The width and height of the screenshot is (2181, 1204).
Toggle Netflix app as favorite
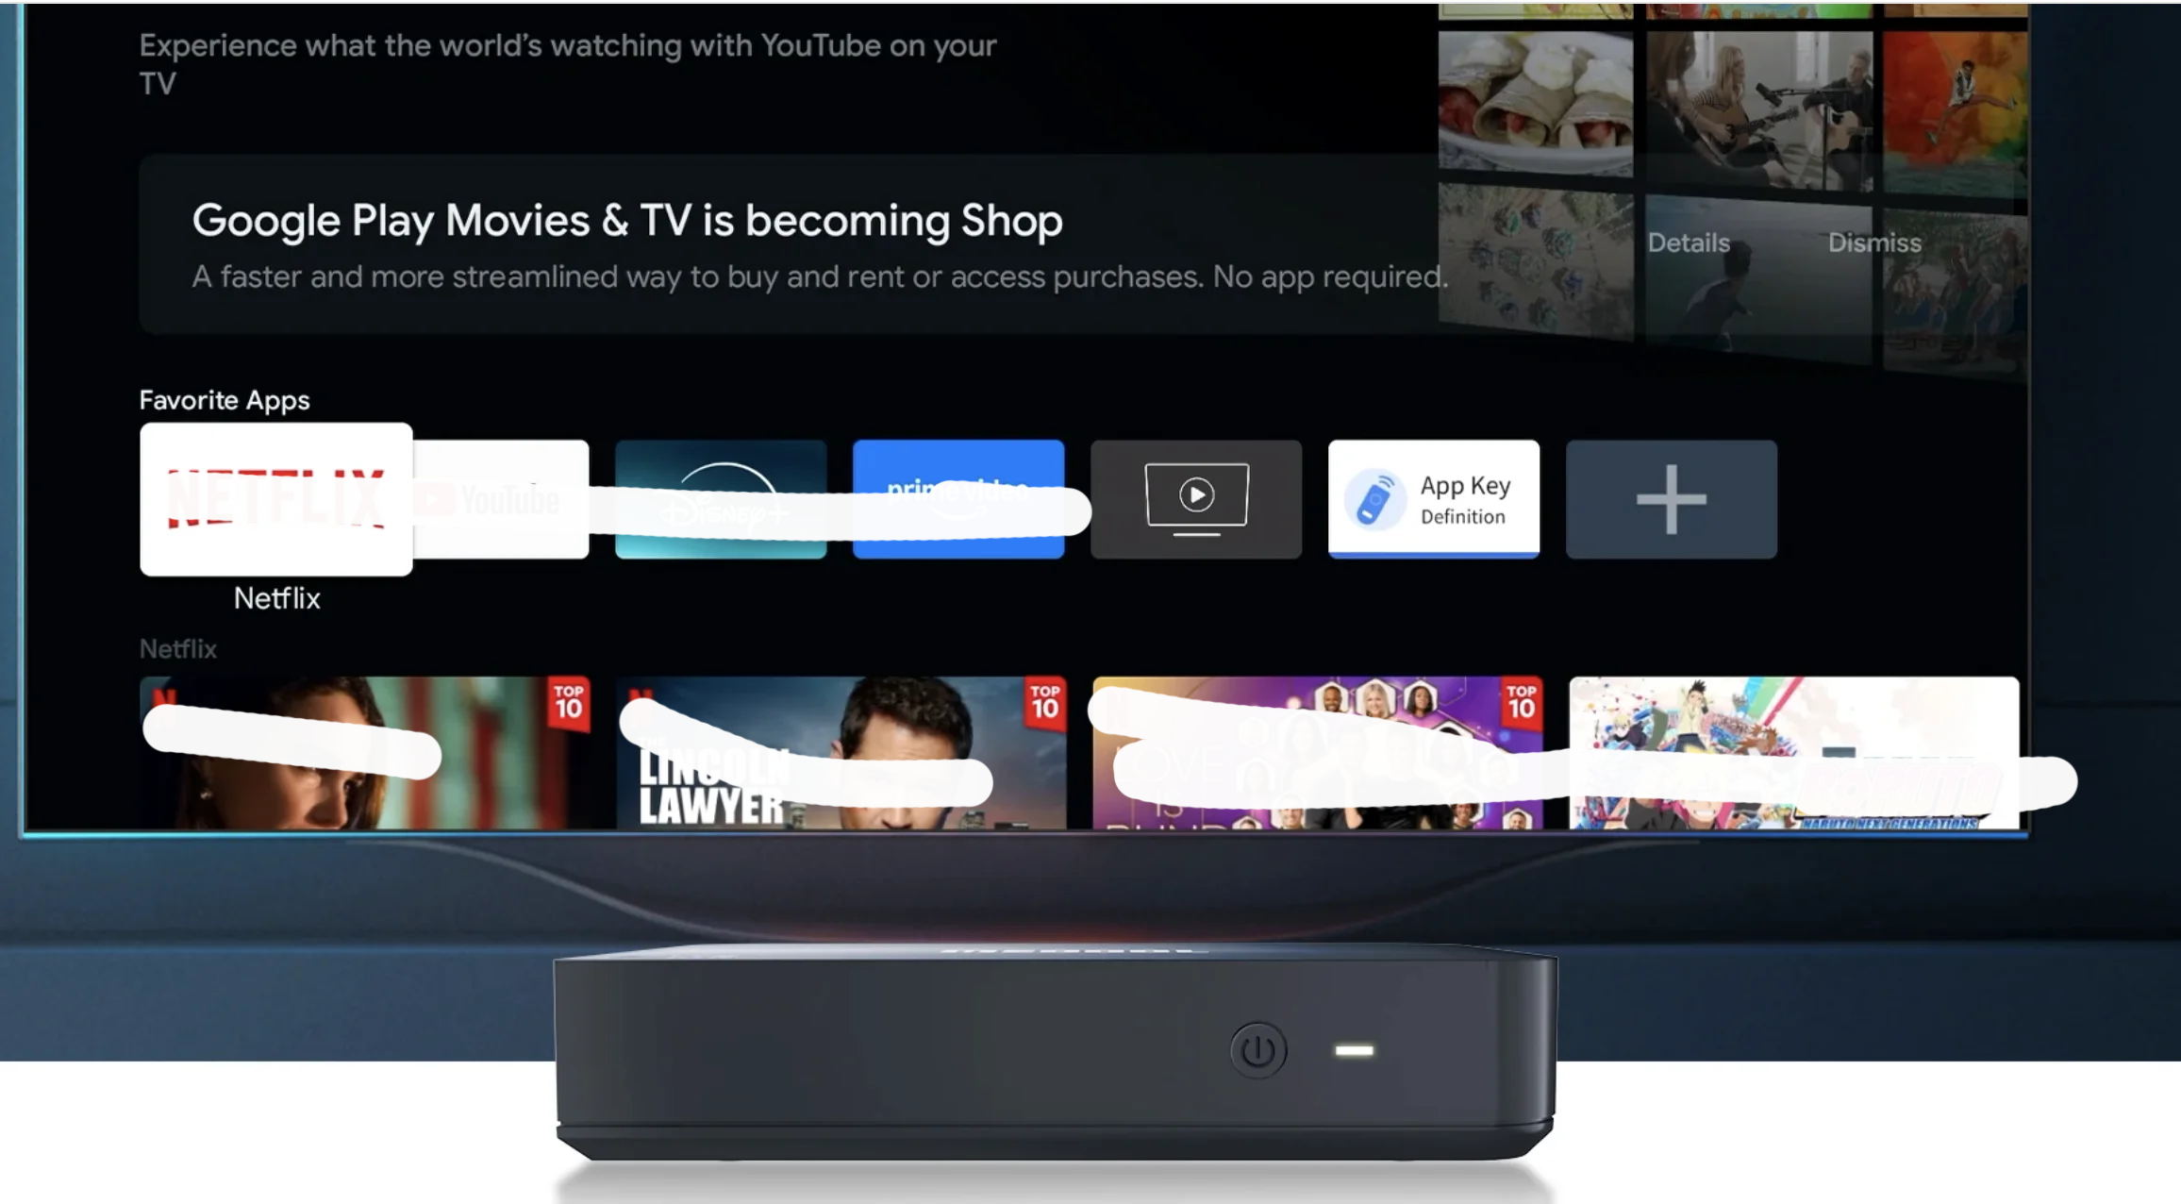tap(277, 496)
